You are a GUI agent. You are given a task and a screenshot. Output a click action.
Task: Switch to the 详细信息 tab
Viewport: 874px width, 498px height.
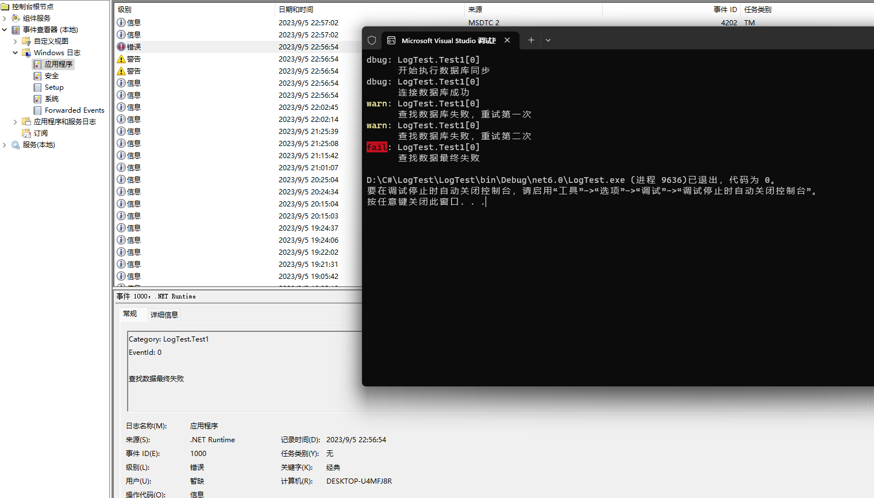click(164, 315)
